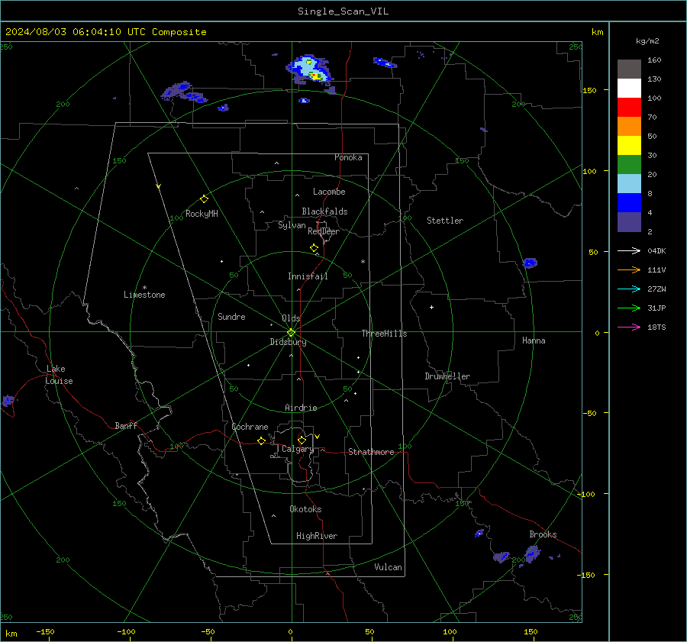Click the magenta 18TS arrow in the legend
Viewport: 687px width, 642px height.
pos(629,327)
